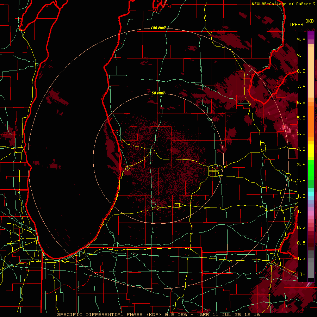
Task: Click the 6.6 scale value
Action: click(x=301, y=102)
